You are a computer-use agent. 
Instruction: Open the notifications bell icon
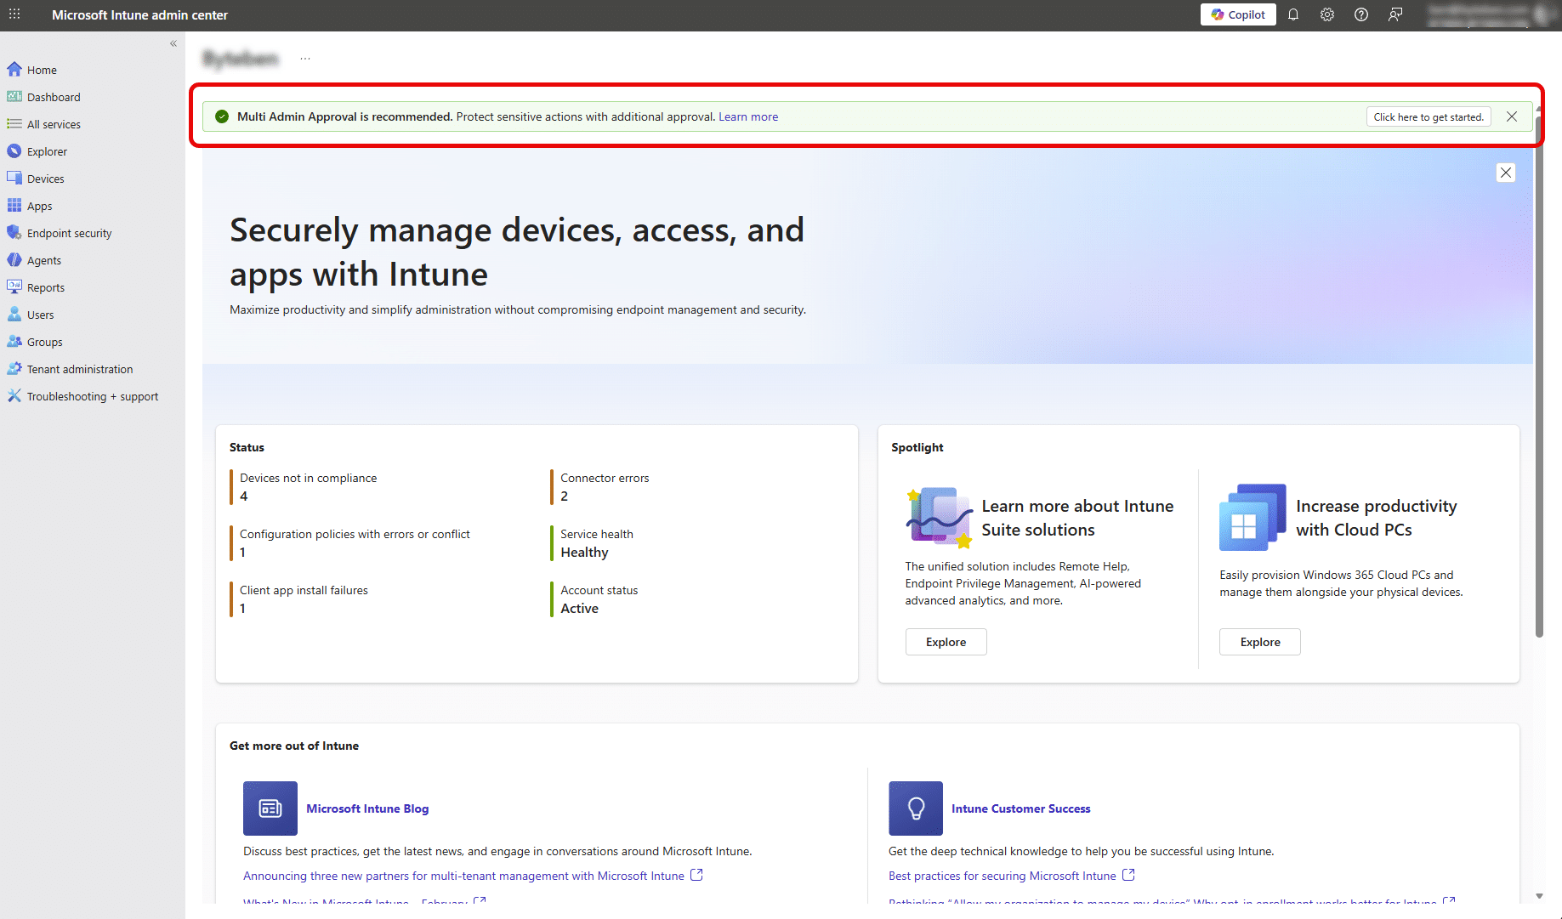click(1293, 14)
